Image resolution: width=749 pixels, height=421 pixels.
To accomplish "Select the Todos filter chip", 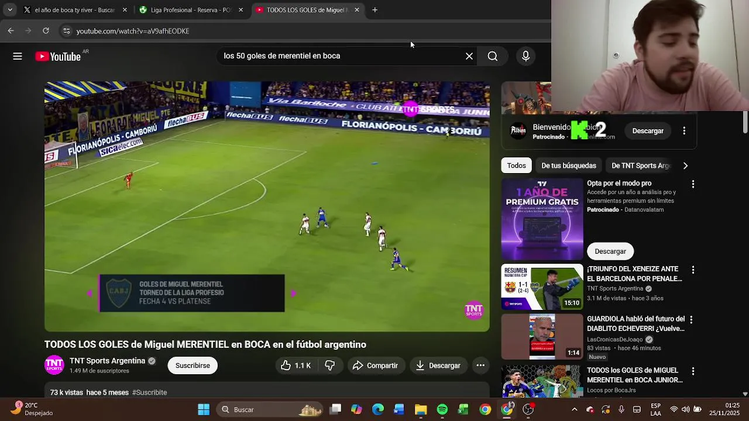I will tap(516, 165).
